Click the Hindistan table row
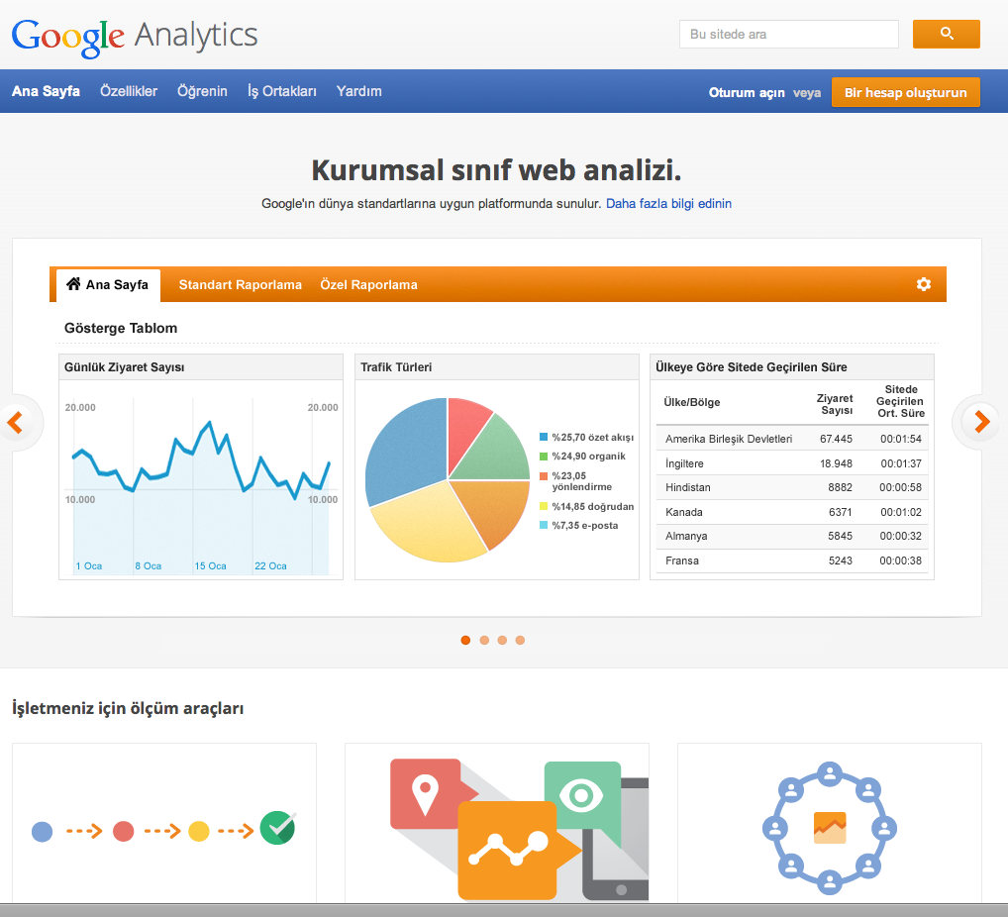This screenshot has height=917, width=1008. [794, 487]
